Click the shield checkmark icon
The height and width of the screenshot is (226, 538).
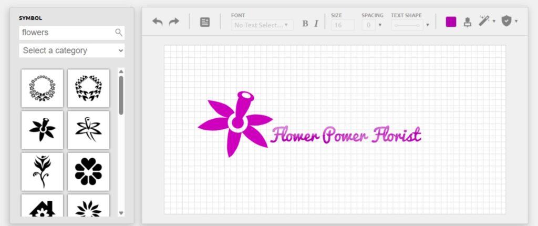tap(506, 22)
